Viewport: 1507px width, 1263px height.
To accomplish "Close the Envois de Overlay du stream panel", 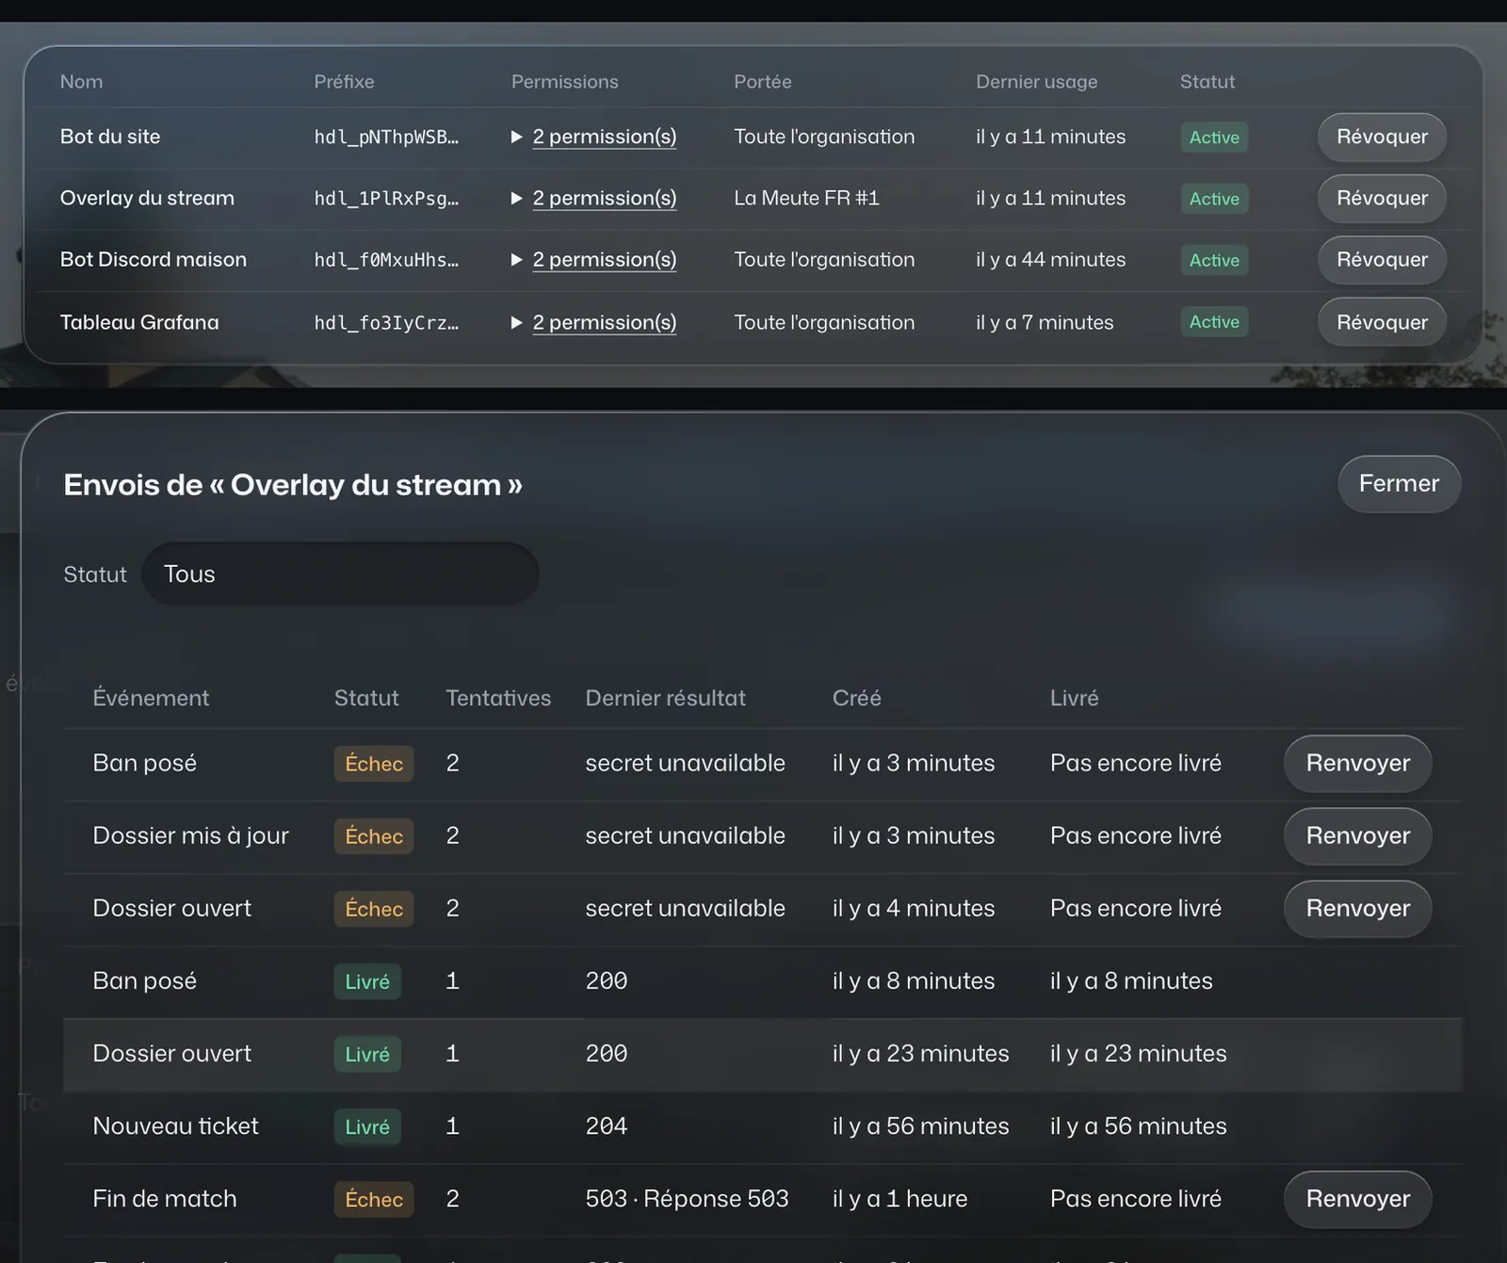I will click(1399, 483).
